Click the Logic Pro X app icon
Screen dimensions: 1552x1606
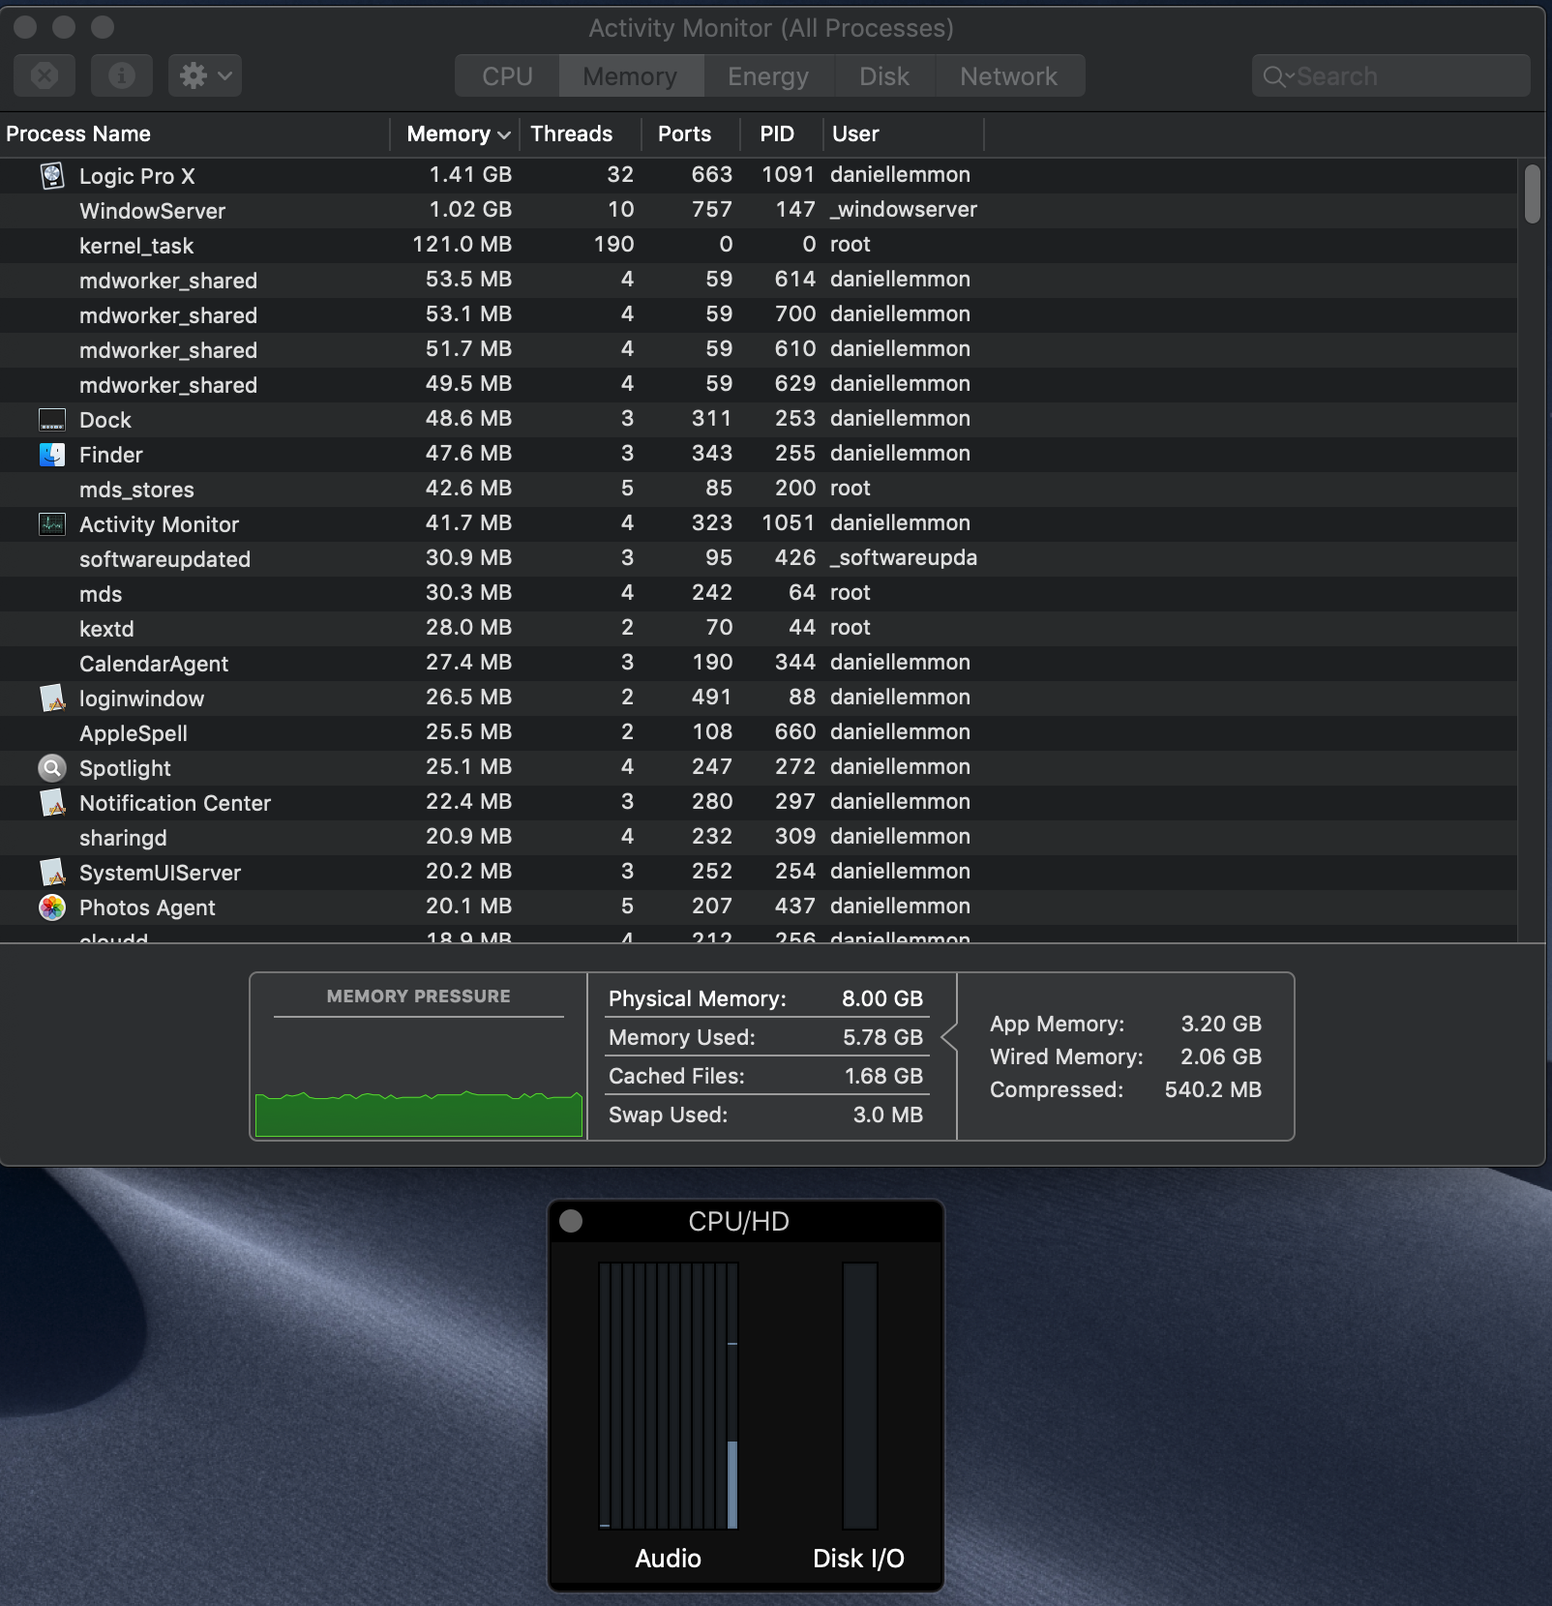[x=52, y=175]
